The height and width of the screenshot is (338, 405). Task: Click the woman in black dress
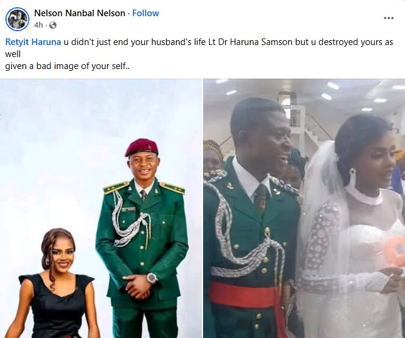(55, 284)
